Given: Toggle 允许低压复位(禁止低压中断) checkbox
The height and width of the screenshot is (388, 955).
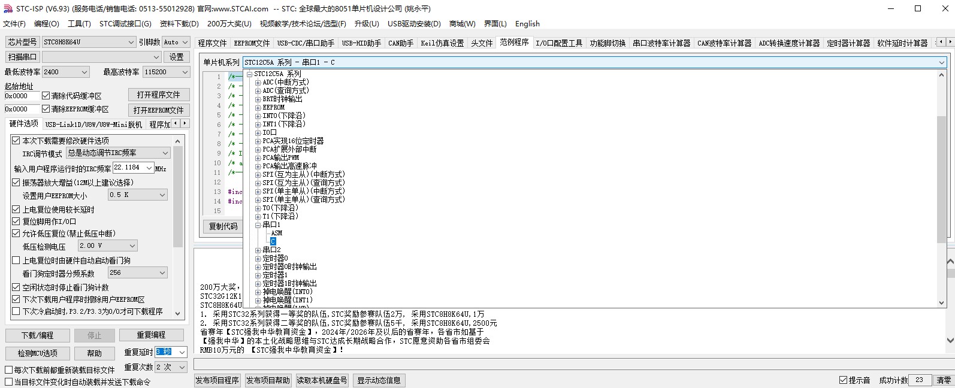Looking at the screenshot, I should click(x=16, y=234).
